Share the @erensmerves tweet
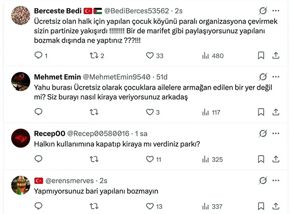The image size is (293, 214). coord(276,206)
